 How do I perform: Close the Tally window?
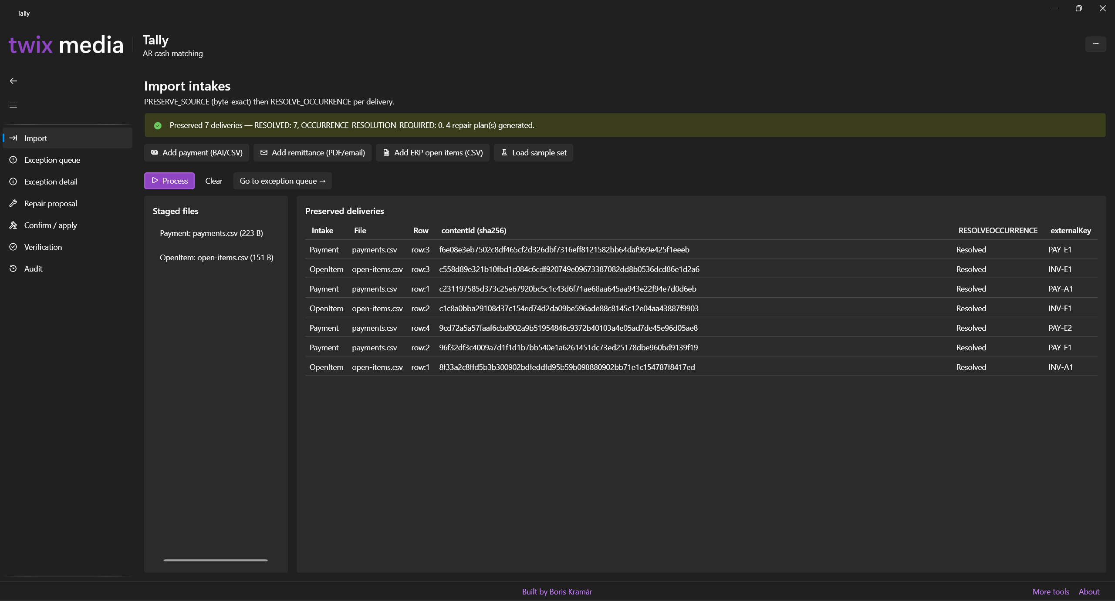[x=1103, y=8]
